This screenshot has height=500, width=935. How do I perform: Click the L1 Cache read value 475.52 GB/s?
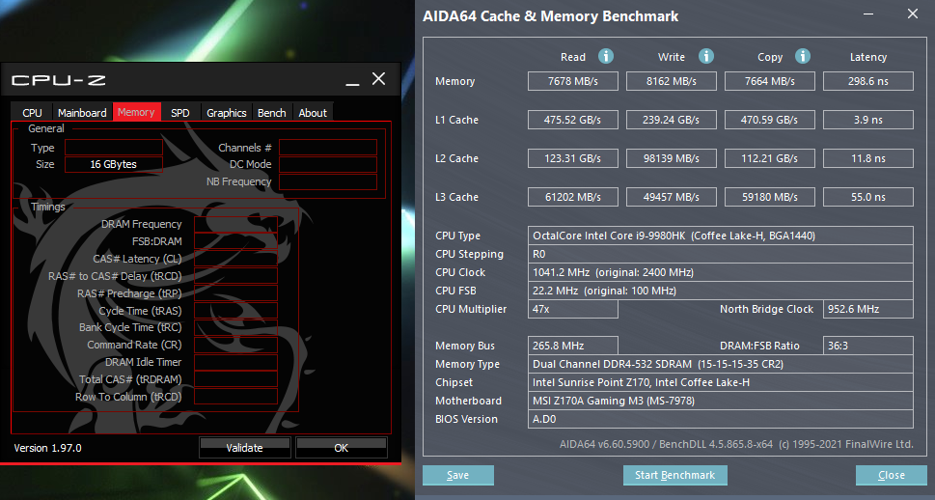573,120
